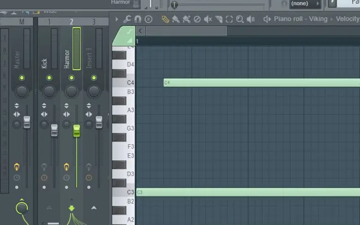Viewport: 360px width, 225px height.
Task: Click the Insert 3 volume fader
Action: 99,122
